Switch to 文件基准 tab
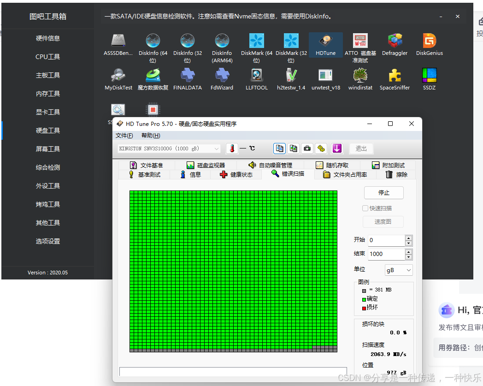The height and width of the screenshot is (386, 483). coord(146,165)
